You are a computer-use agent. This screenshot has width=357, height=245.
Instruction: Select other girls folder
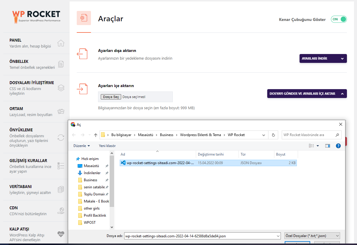[92, 208]
